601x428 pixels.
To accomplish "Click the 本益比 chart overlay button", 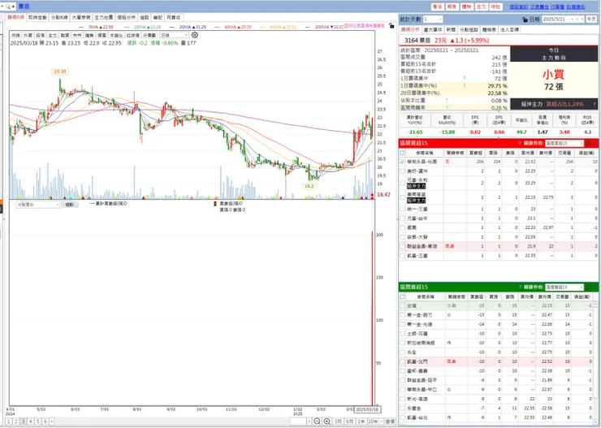I will click(x=116, y=35).
